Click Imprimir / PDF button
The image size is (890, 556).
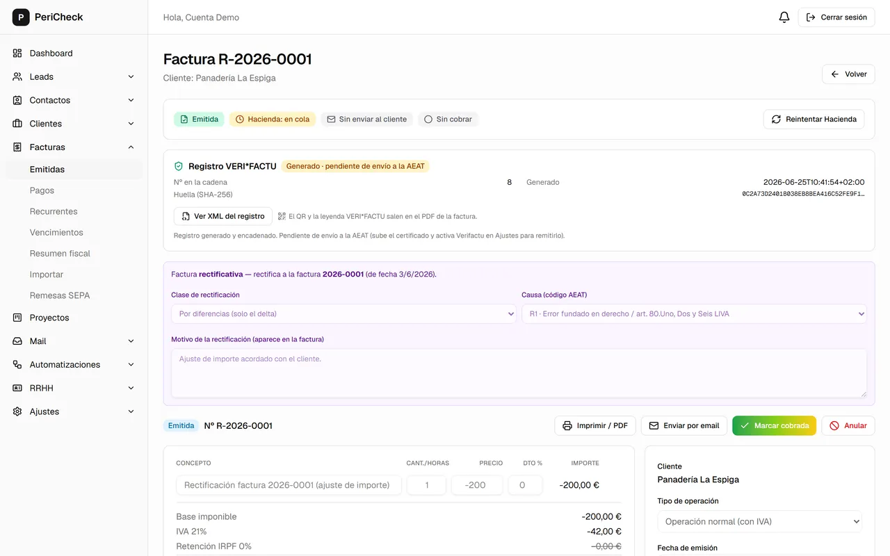[595, 426]
